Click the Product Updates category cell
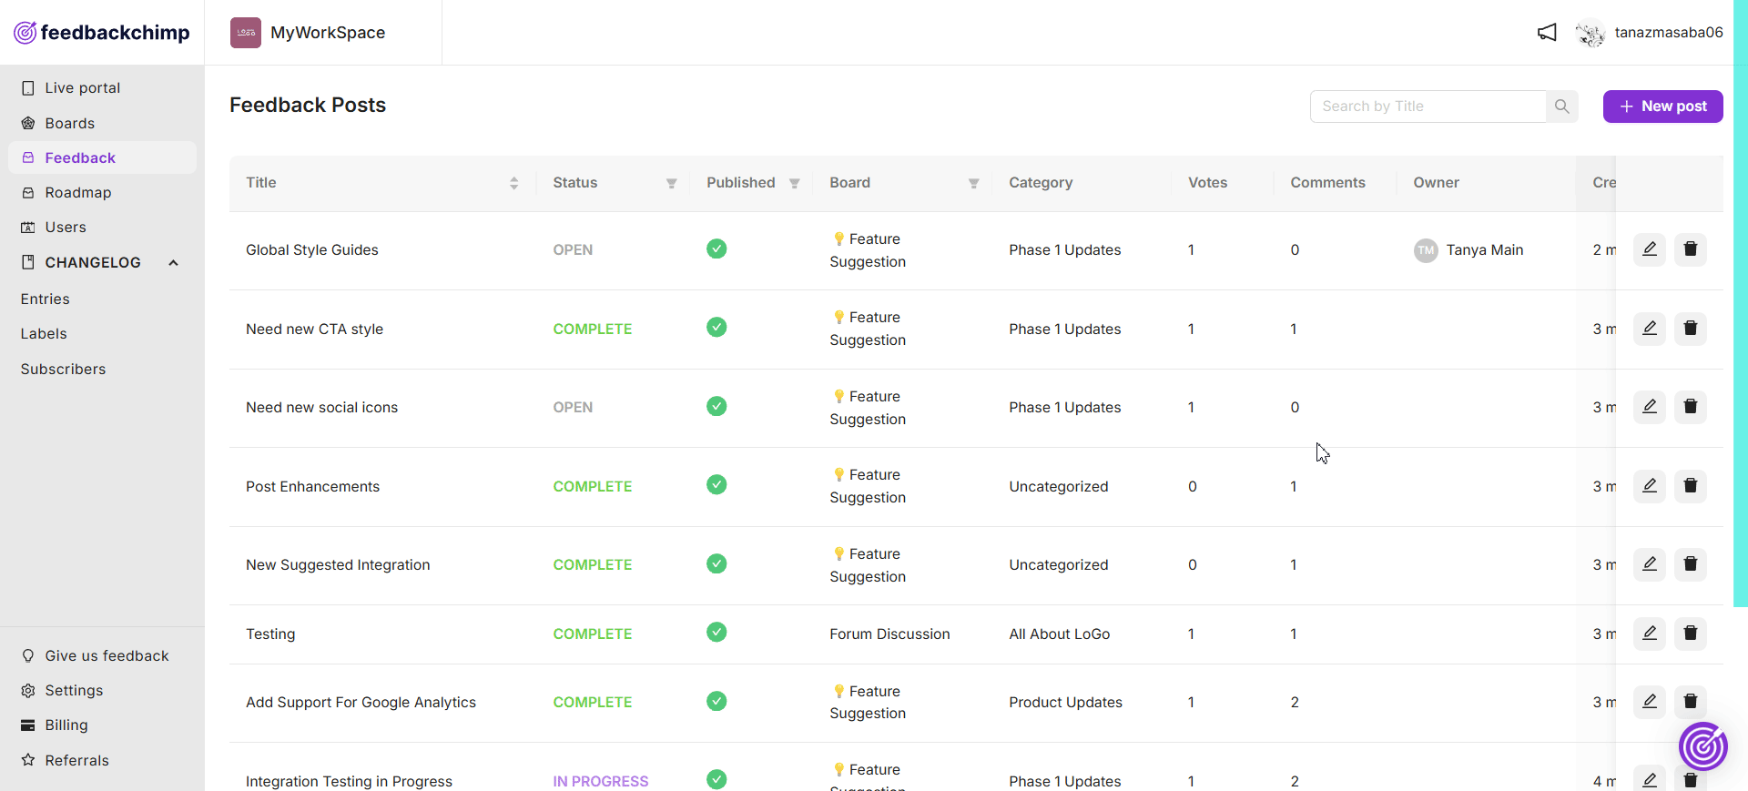 point(1065,702)
